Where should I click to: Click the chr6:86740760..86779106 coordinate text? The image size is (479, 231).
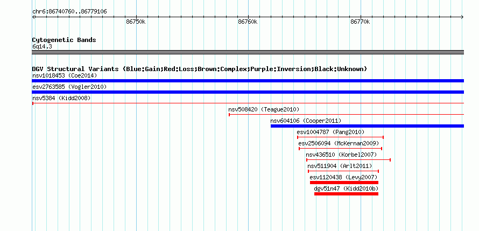pyautogui.click(x=69, y=12)
